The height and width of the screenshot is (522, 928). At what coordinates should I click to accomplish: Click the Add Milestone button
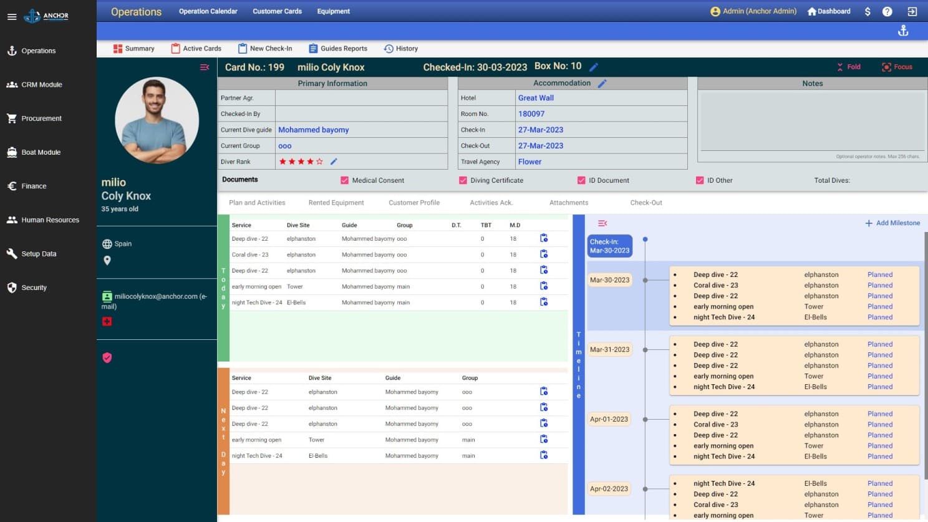pyautogui.click(x=892, y=223)
